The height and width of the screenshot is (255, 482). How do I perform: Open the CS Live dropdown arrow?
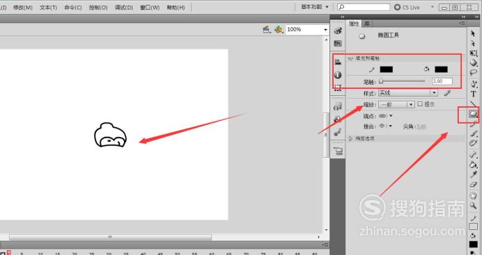(x=433, y=7)
